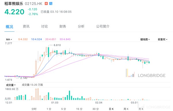
Task: Open the 讨论 tab
Action: [44, 27]
